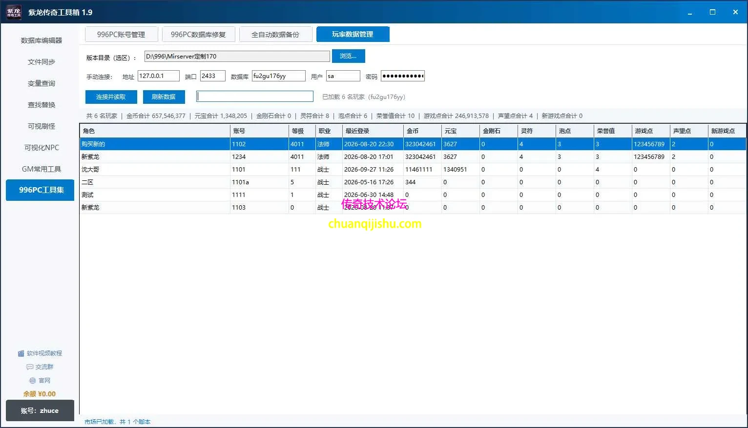The height and width of the screenshot is (428, 748).
Task: Open the globe icon for 官网
Action: click(33, 381)
